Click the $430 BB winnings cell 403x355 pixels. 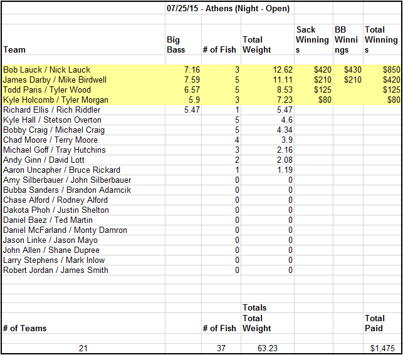point(353,69)
